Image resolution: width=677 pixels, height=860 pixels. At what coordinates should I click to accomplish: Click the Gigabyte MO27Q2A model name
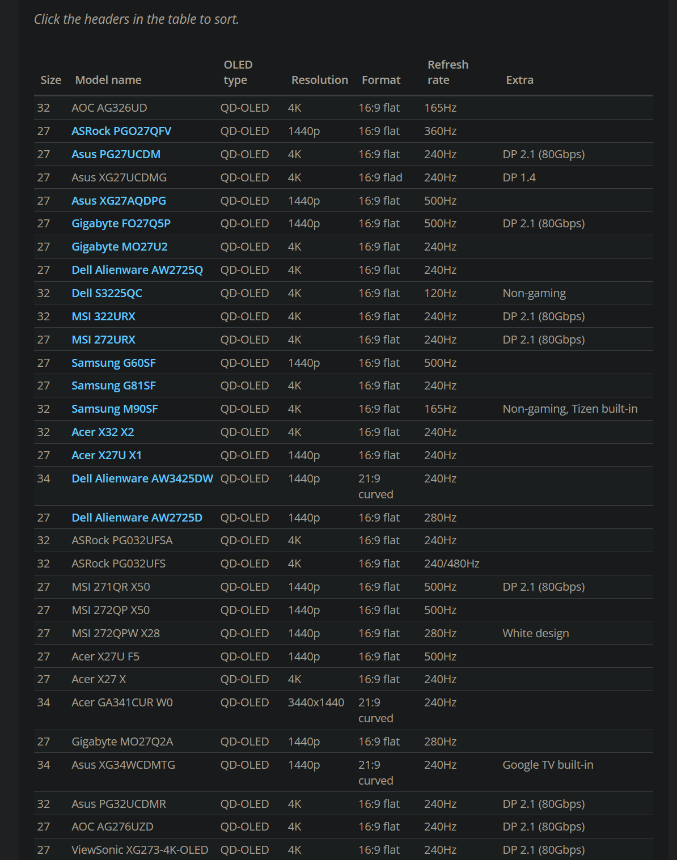coord(122,742)
